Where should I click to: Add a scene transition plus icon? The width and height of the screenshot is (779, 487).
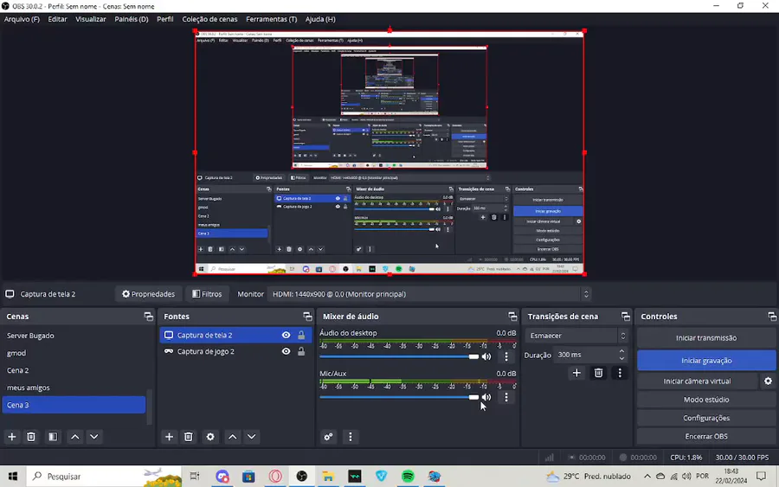point(576,373)
